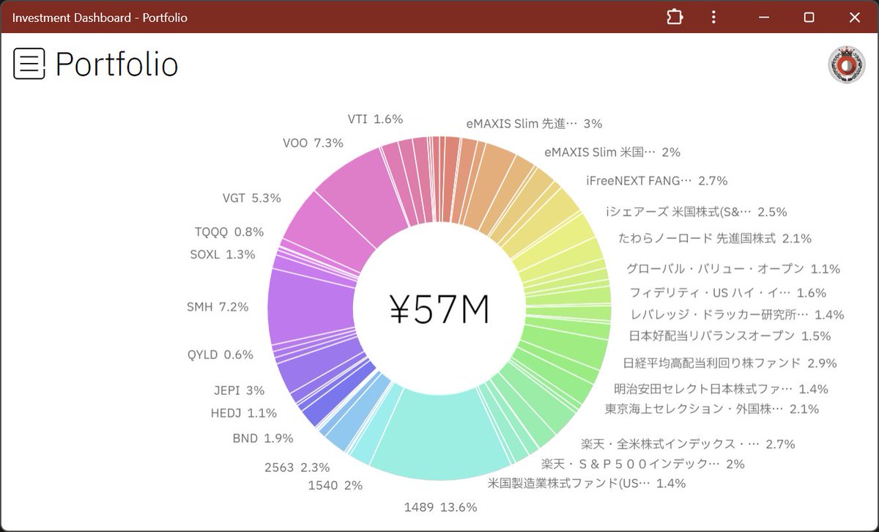879x532 pixels.
Task: Maximize the Investment Dashboard window
Action: tap(809, 17)
